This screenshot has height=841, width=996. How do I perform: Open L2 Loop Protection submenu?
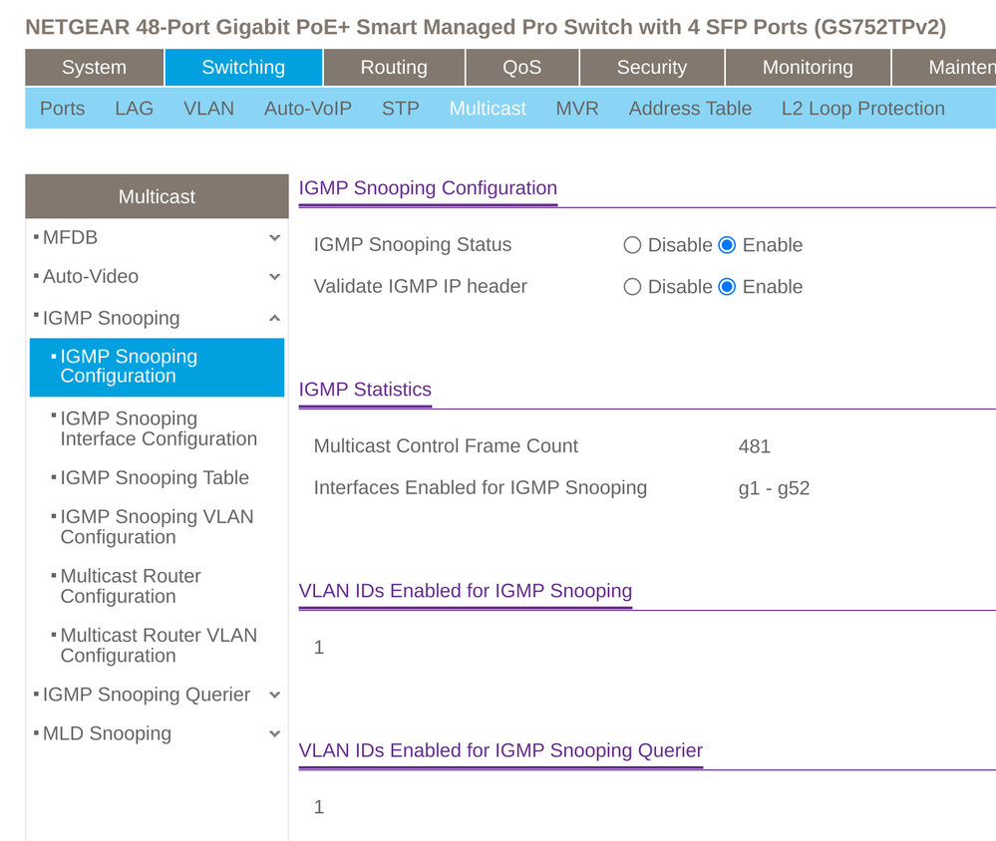(862, 109)
